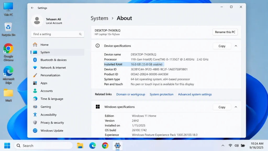Image resolution: width=268 pixels, height=151 pixels.
Task: Click the Processor value text
Action: 170,59
